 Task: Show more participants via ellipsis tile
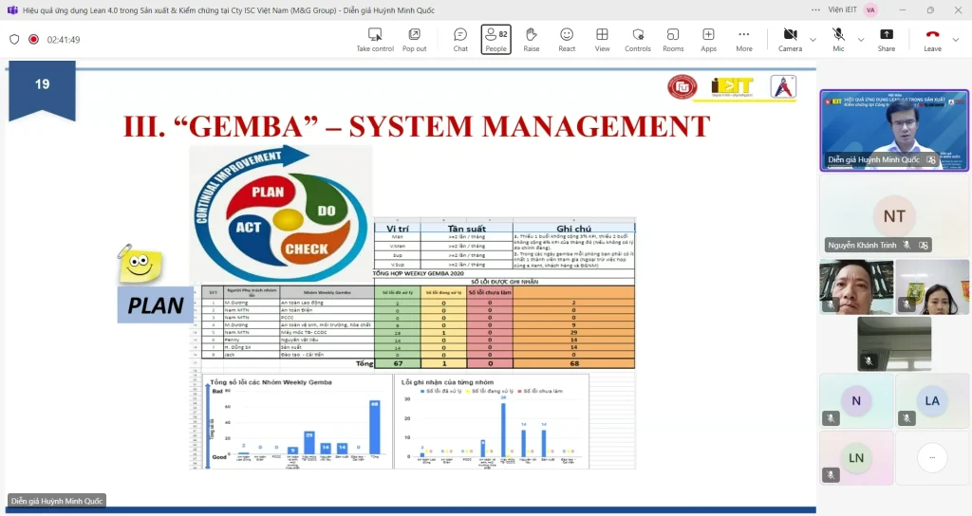pos(931,457)
